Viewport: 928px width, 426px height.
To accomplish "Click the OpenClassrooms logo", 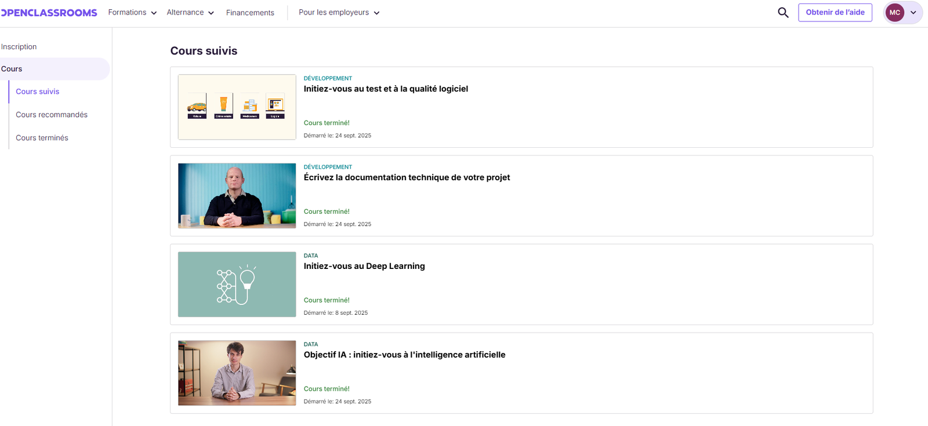I will pos(49,13).
